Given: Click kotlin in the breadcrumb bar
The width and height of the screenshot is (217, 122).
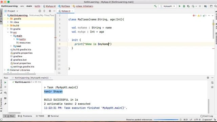Looking at the screenshot, I should [38, 6].
